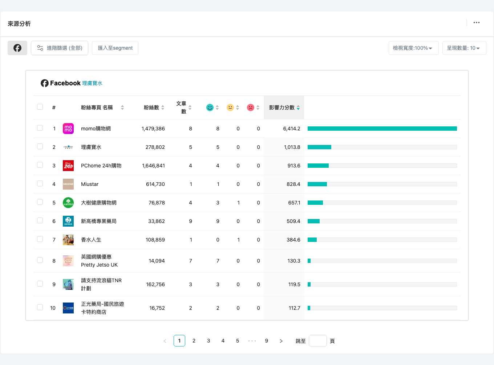The height and width of the screenshot is (365, 494).
Task: Click the 大樹健康購物網 green logo
Action: click(x=68, y=203)
